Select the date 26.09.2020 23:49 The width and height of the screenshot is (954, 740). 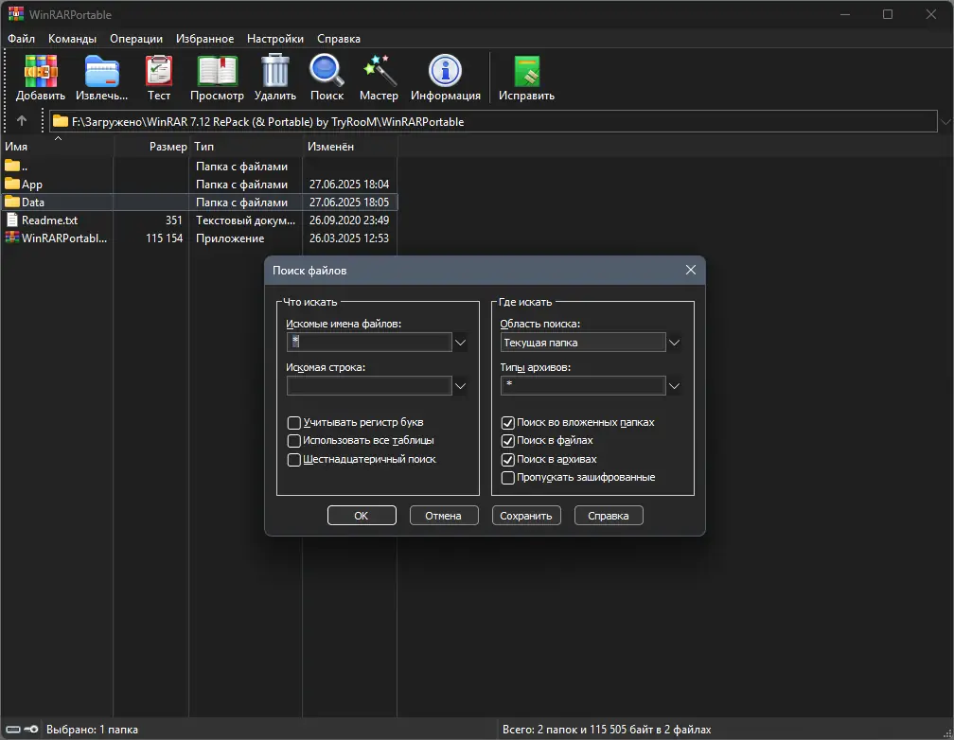349,220
